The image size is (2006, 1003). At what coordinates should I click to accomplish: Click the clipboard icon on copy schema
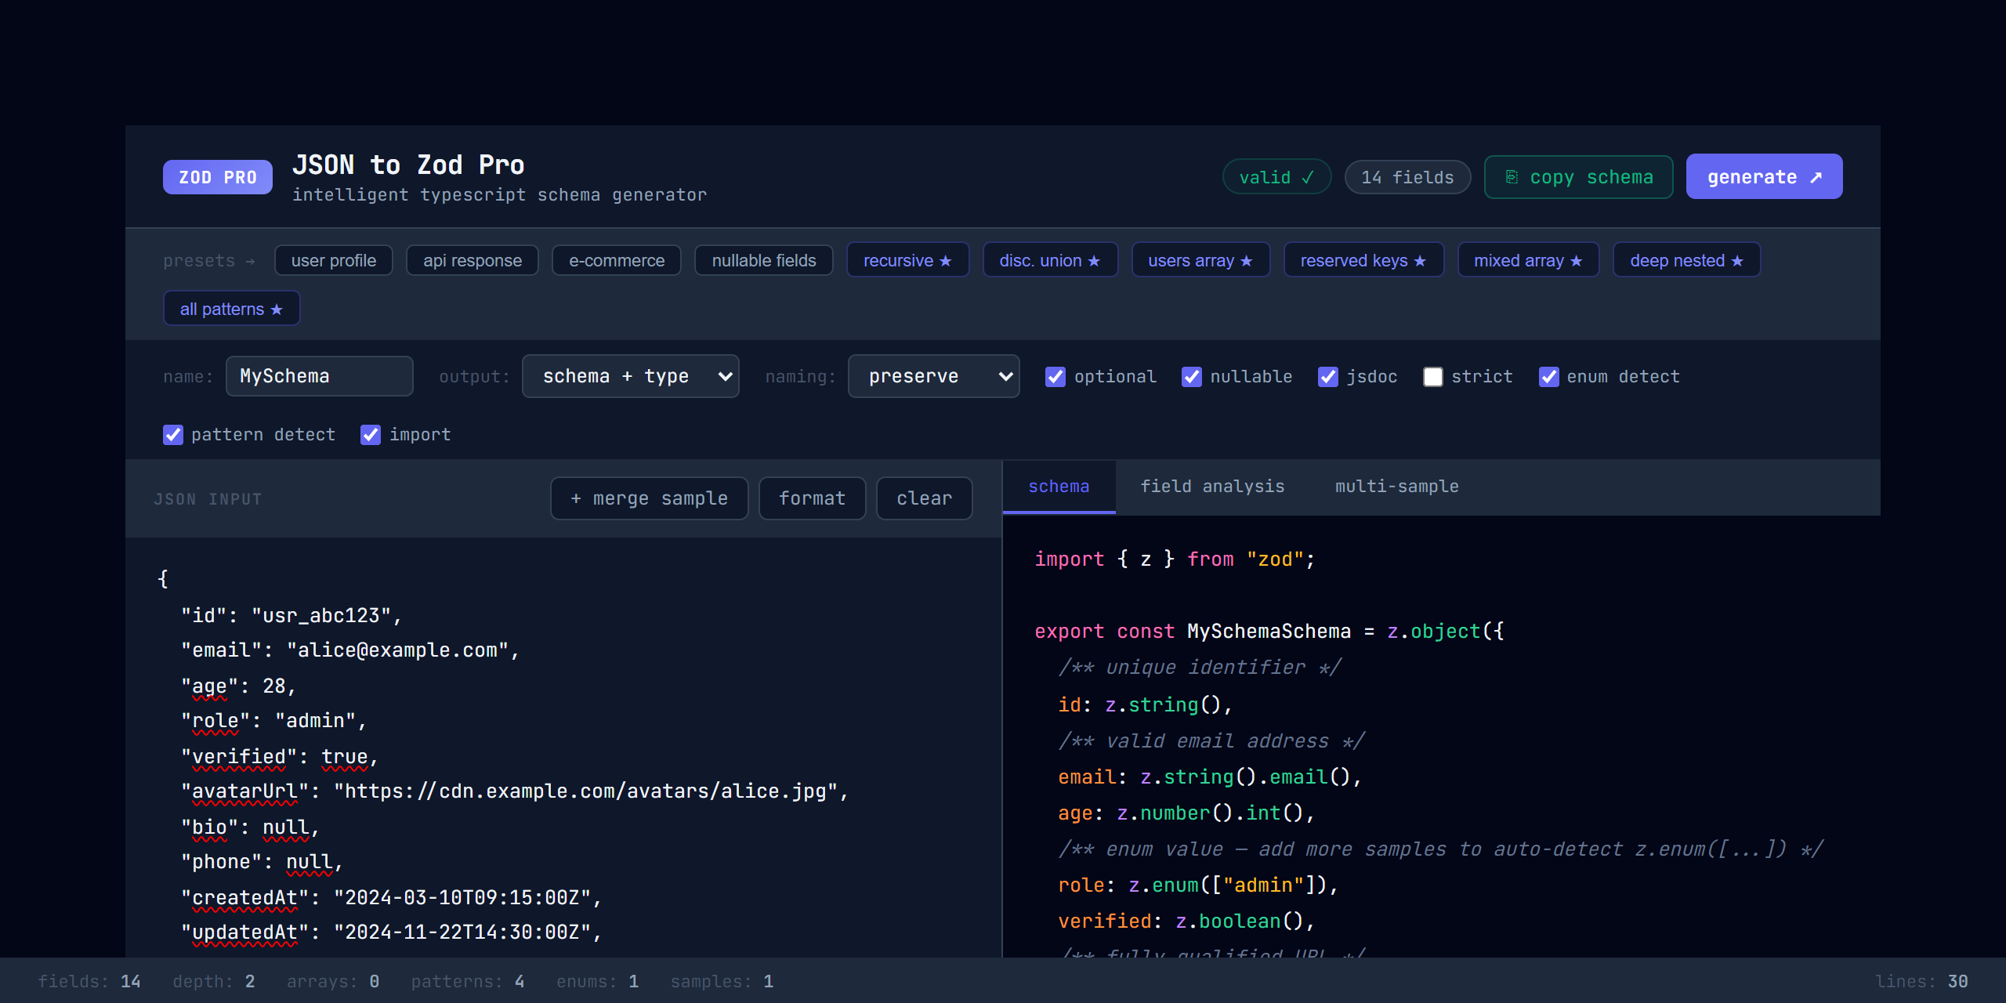click(x=1511, y=177)
